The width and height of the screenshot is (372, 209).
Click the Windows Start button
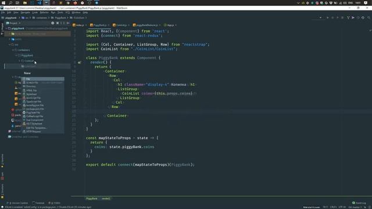[x=3, y=3]
